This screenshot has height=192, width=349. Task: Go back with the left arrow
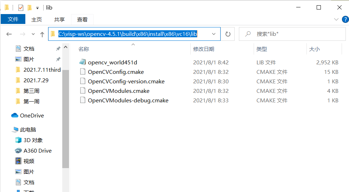[x=9, y=34]
